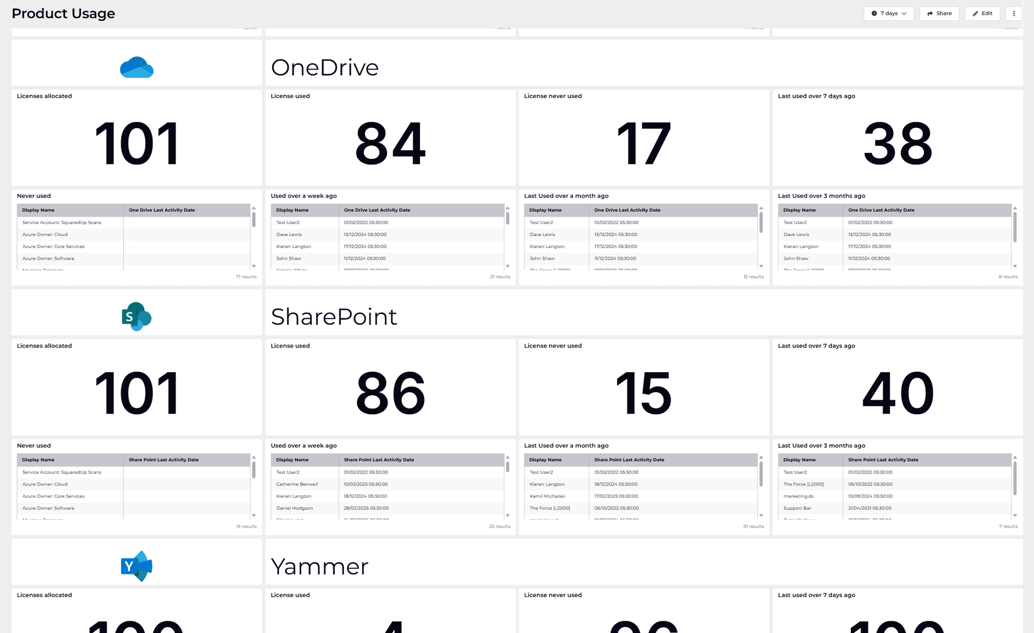Open the three-dot overflow menu top right
Screen dimensions: 1034x633
[1014, 13]
